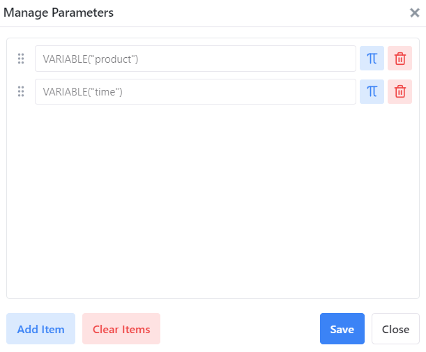Focus the VARIABLE("time") input field
426x352 pixels.
coord(195,91)
